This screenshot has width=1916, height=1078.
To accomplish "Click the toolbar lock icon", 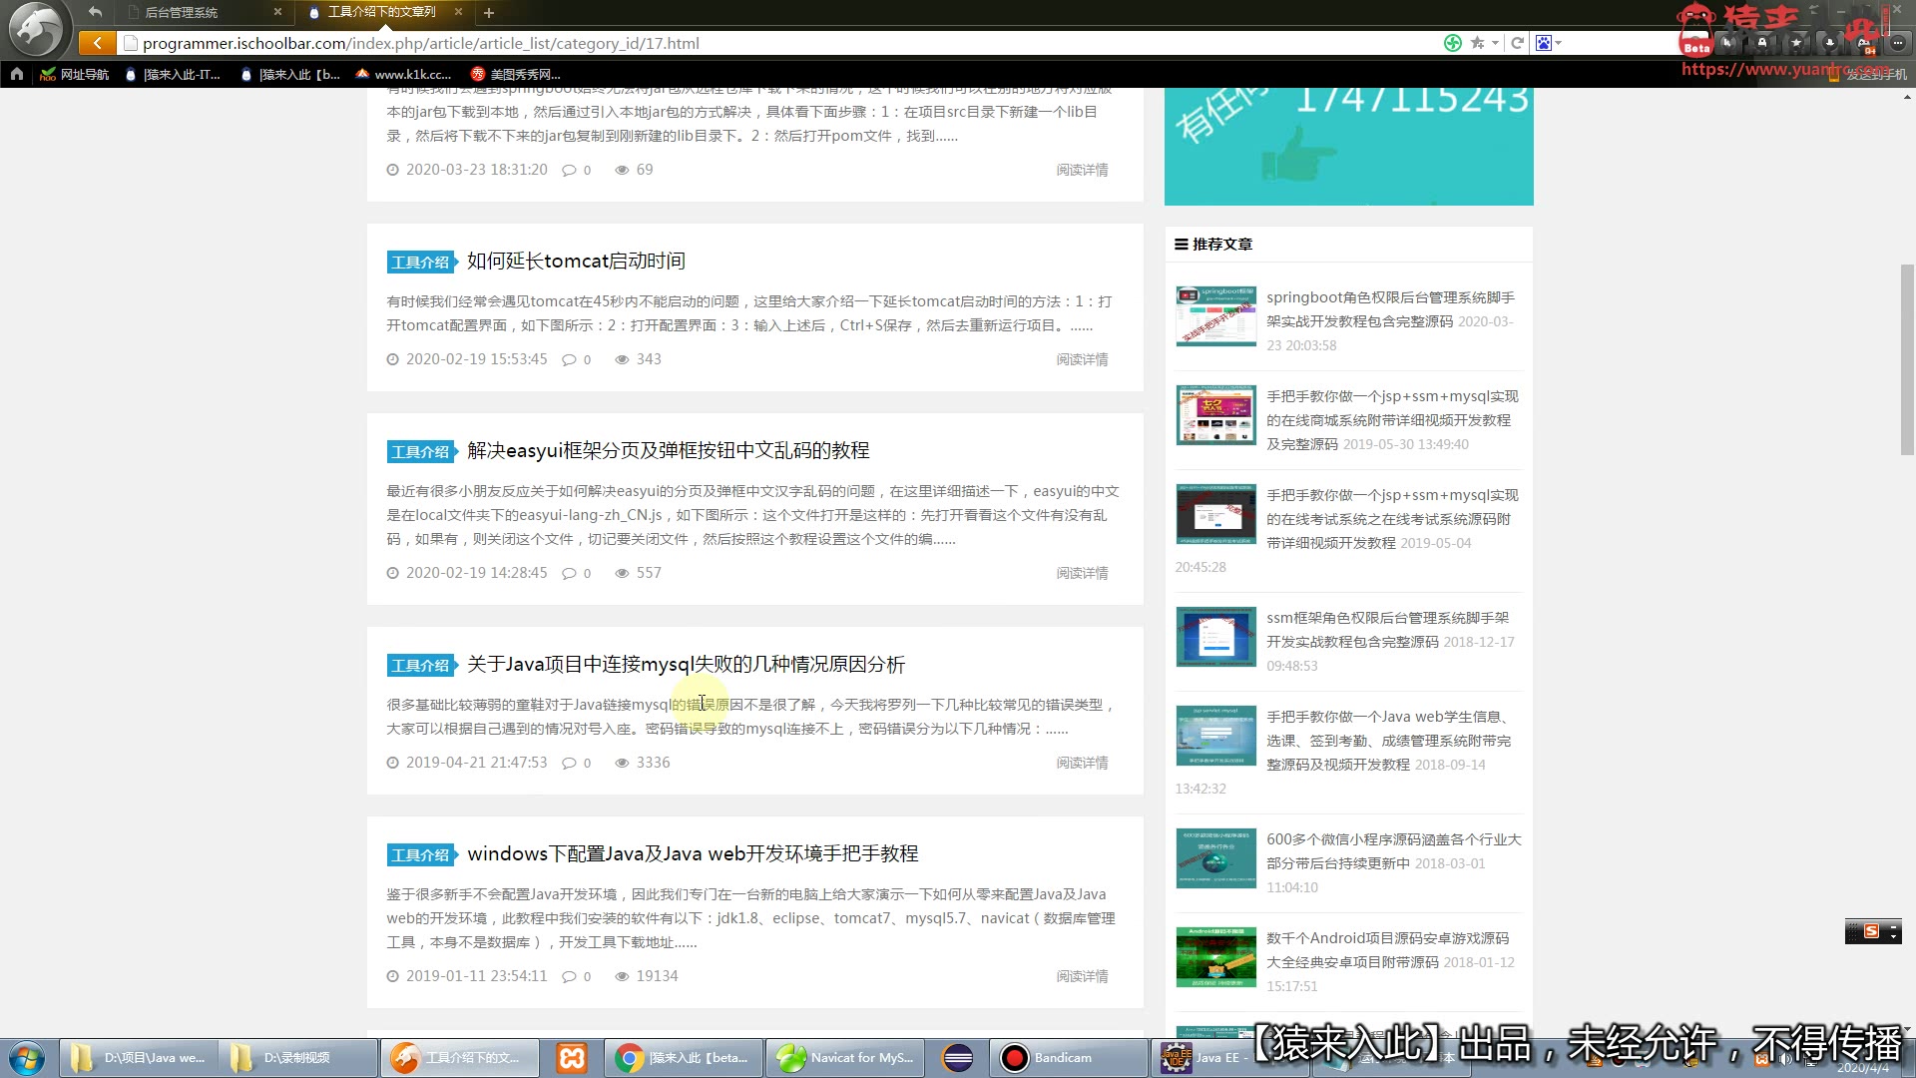I will [x=1762, y=43].
